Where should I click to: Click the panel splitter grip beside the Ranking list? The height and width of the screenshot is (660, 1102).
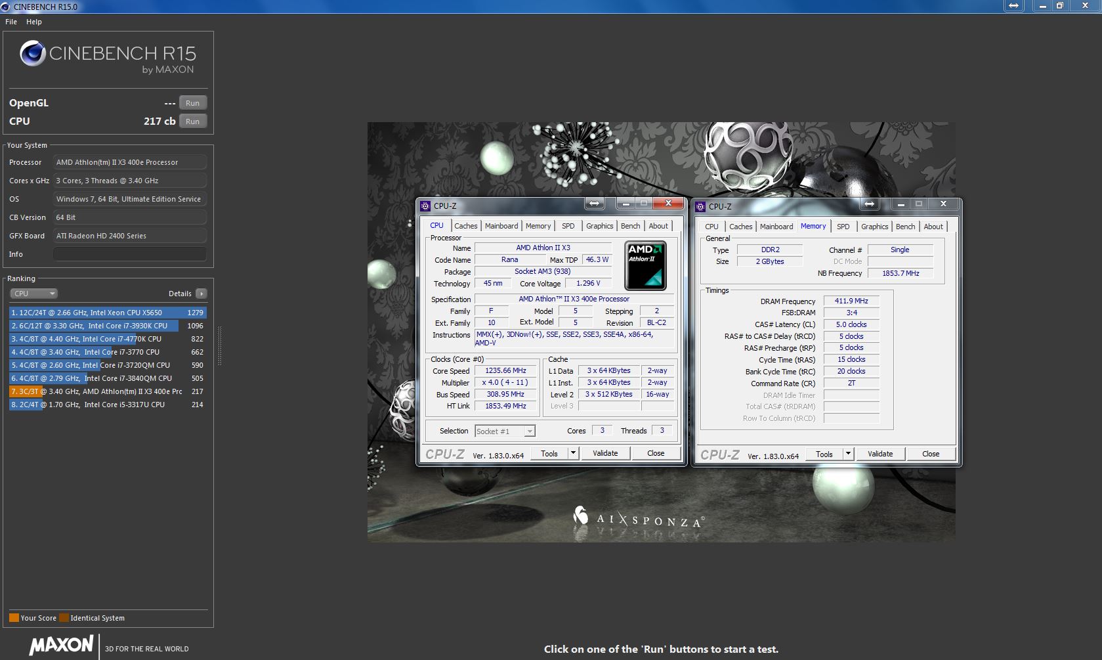(219, 346)
